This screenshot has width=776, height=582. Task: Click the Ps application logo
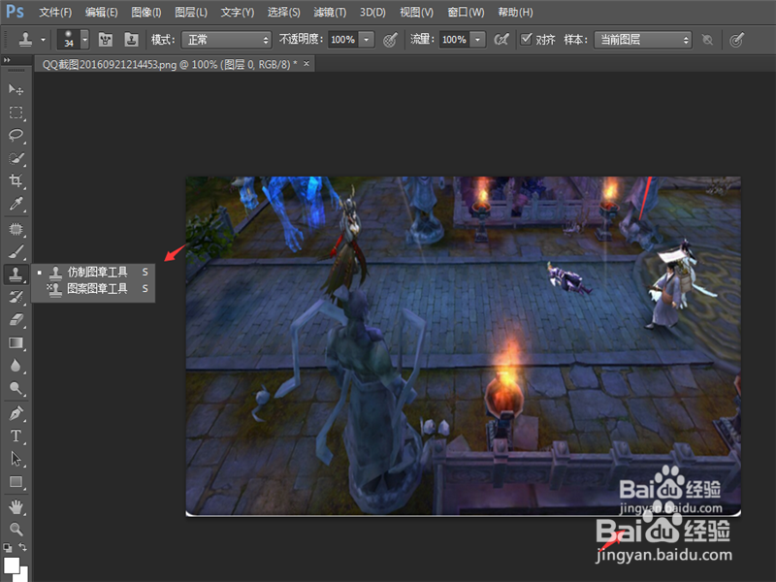[x=15, y=11]
